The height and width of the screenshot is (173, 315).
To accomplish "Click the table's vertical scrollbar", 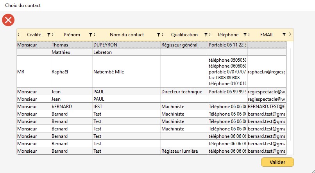I will 290,94.
